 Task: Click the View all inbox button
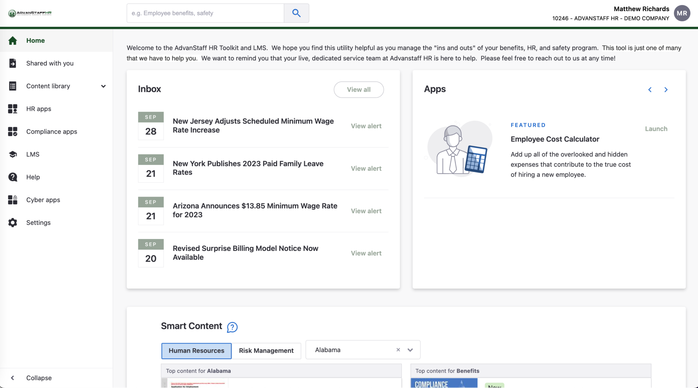[x=359, y=90]
